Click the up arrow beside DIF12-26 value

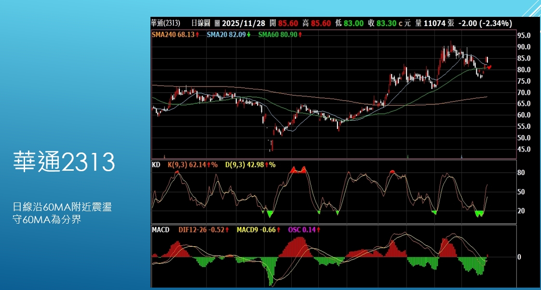(227, 230)
